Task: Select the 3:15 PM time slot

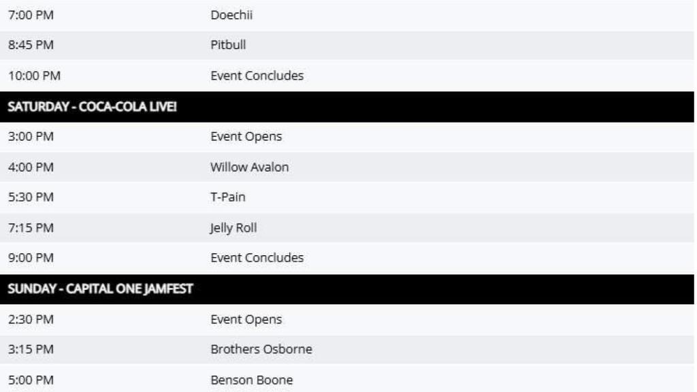Action: (x=31, y=350)
